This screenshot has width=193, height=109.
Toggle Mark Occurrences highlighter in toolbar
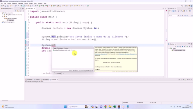click(x=24, y=6)
